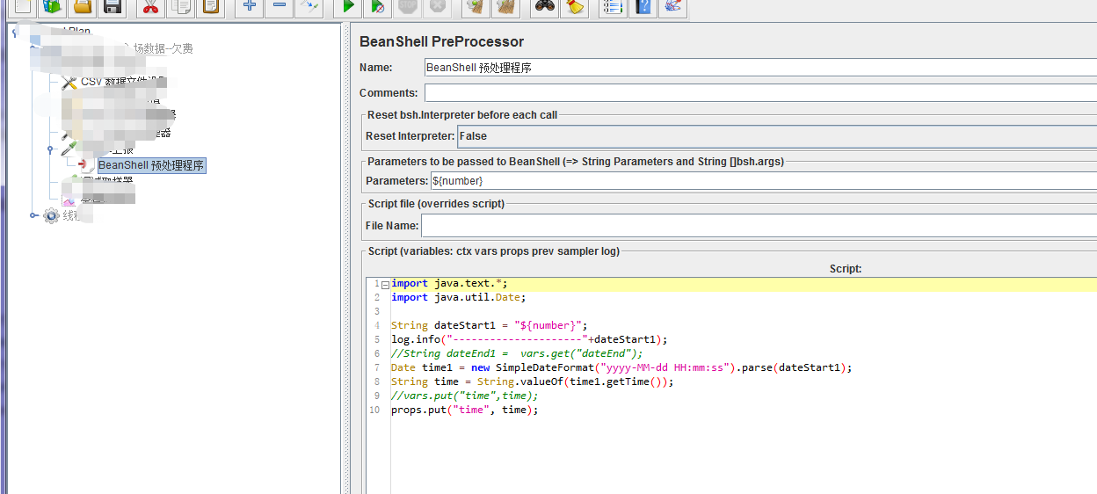Viewport: 1097px width, 494px height.
Task: Start the test with green arrow
Action: tap(348, 7)
